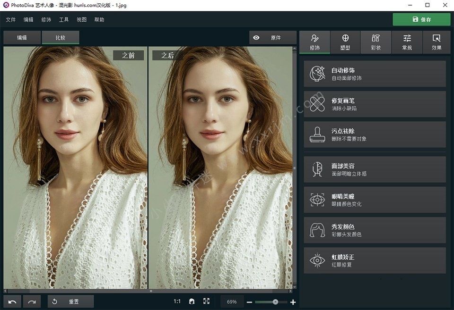Click the PhotoDiva app icon in title bar
Image resolution: width=454 pixels, height=310 pixels.
pos(6,5)
